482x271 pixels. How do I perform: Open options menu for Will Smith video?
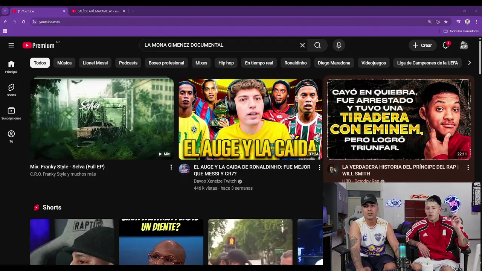[x=468, y=167]
